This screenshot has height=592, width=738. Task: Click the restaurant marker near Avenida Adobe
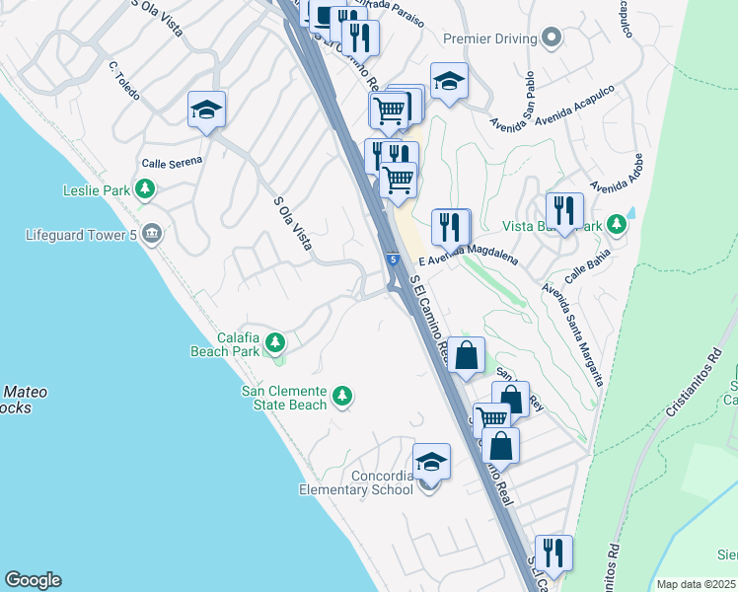point(564,215)
